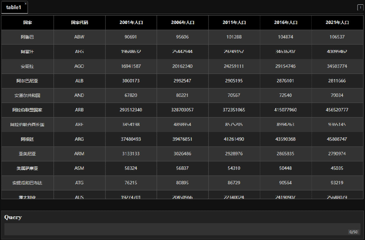Click the ARG country code cell
The width and height of the screenshot is (365, 240).
[x=79, y=139]
